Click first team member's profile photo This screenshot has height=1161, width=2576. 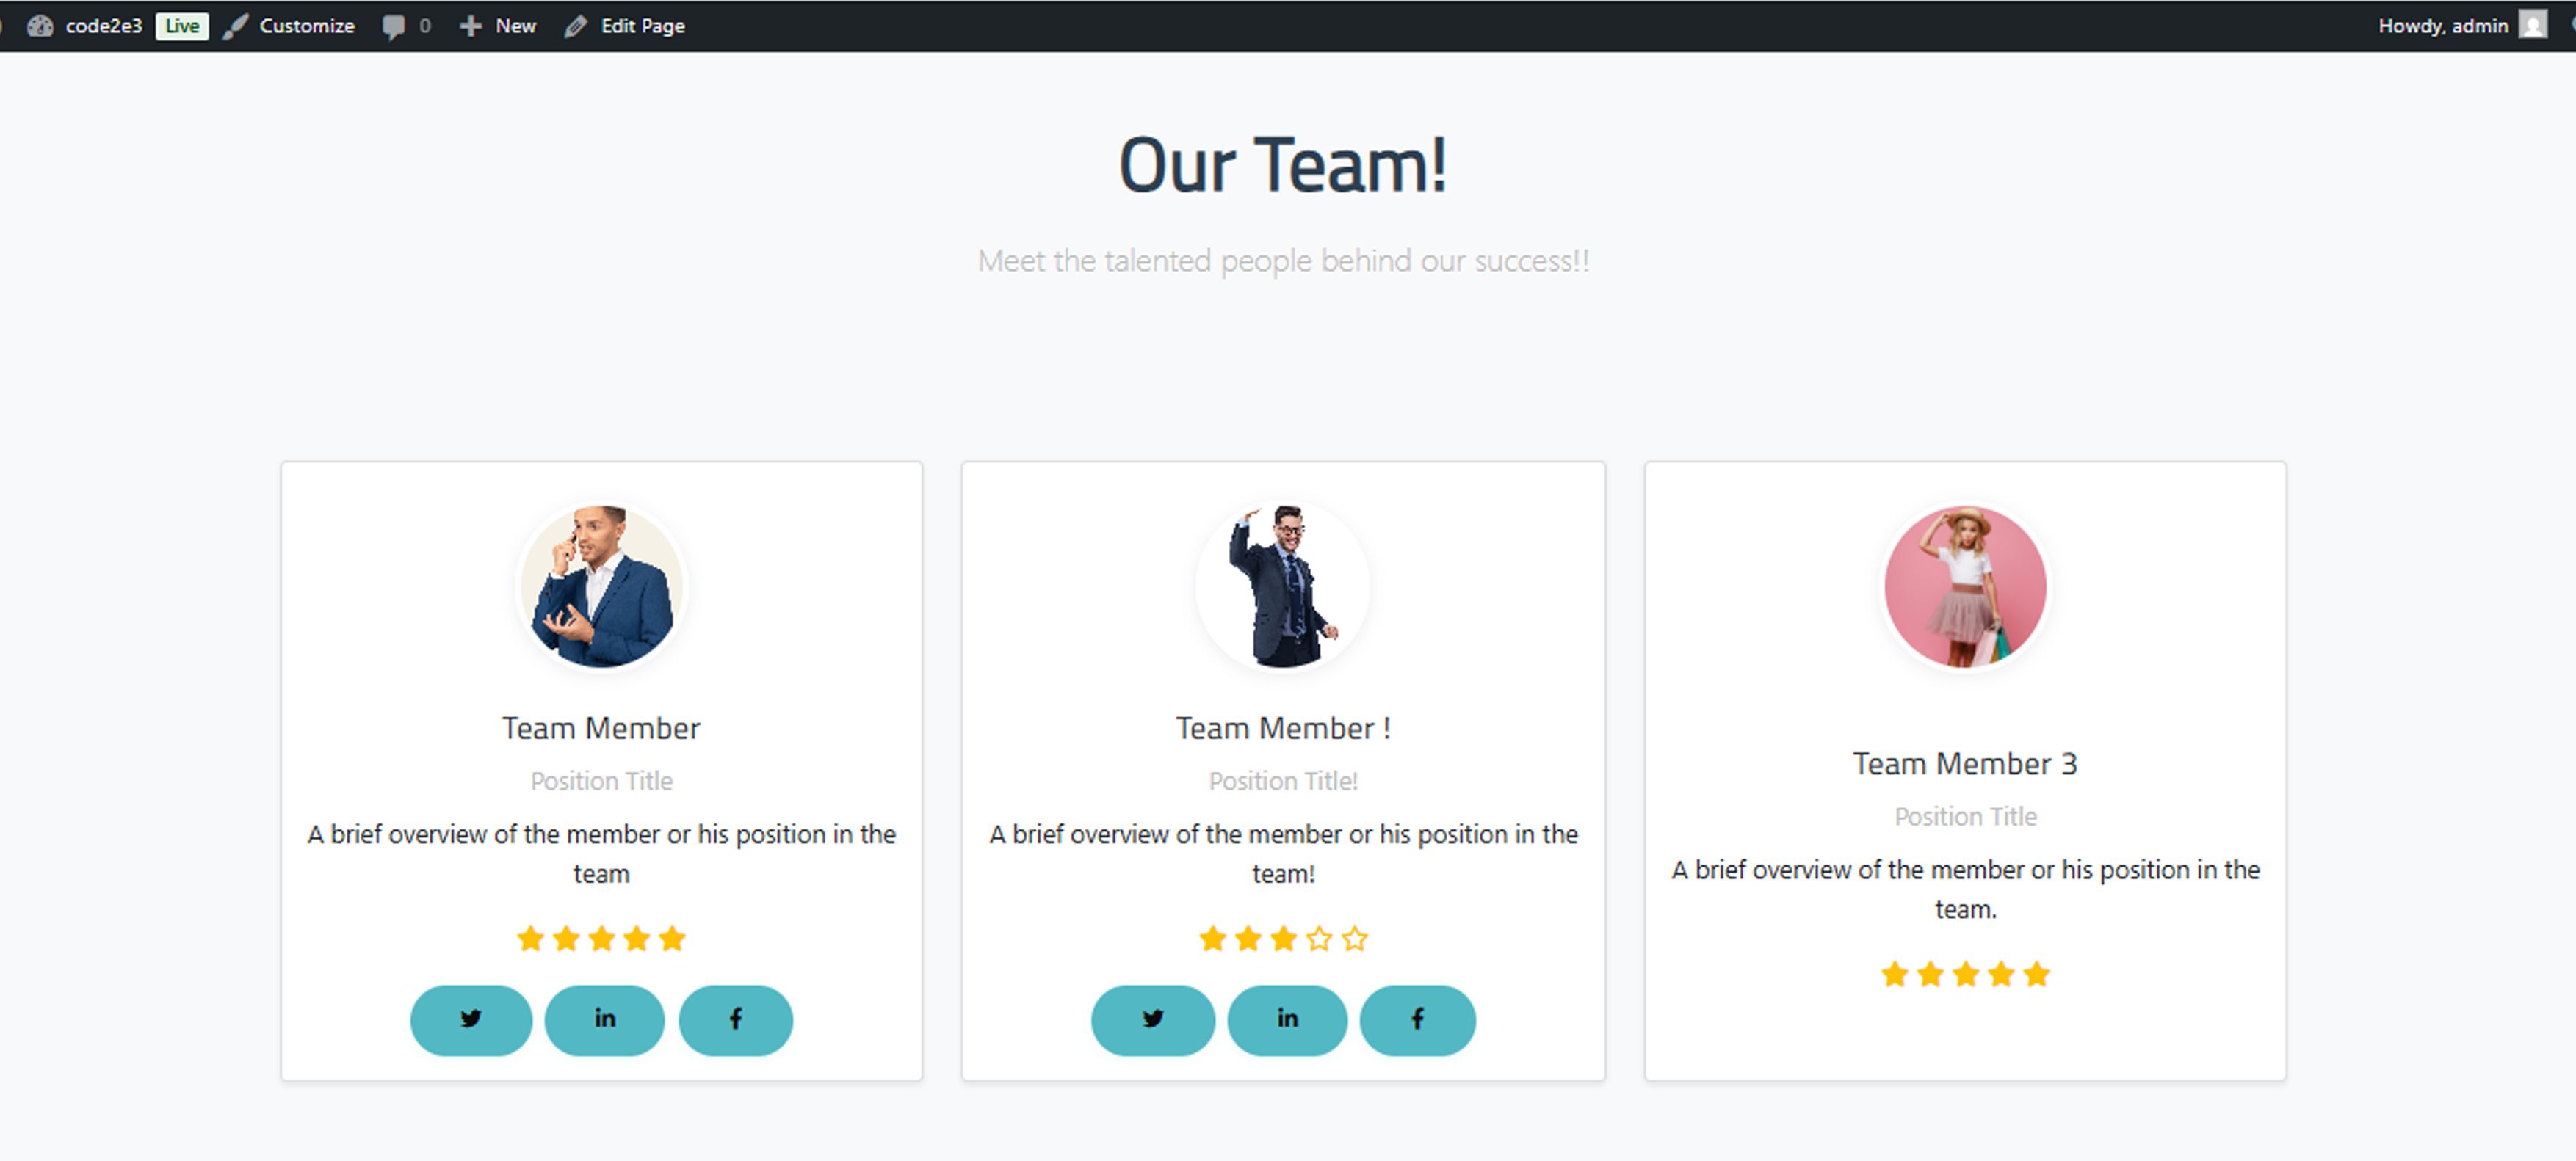(x=601, y=586)
